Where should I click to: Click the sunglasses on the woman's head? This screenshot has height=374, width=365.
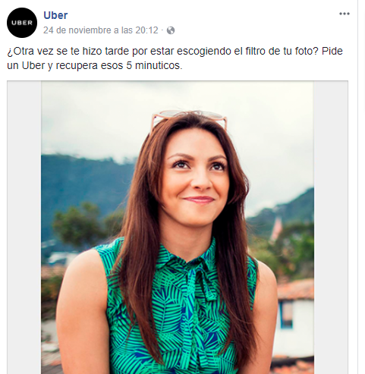[189, 118]
